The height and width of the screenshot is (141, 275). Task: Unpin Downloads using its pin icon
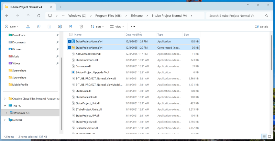pyautogui.click(x=57, y=35)
